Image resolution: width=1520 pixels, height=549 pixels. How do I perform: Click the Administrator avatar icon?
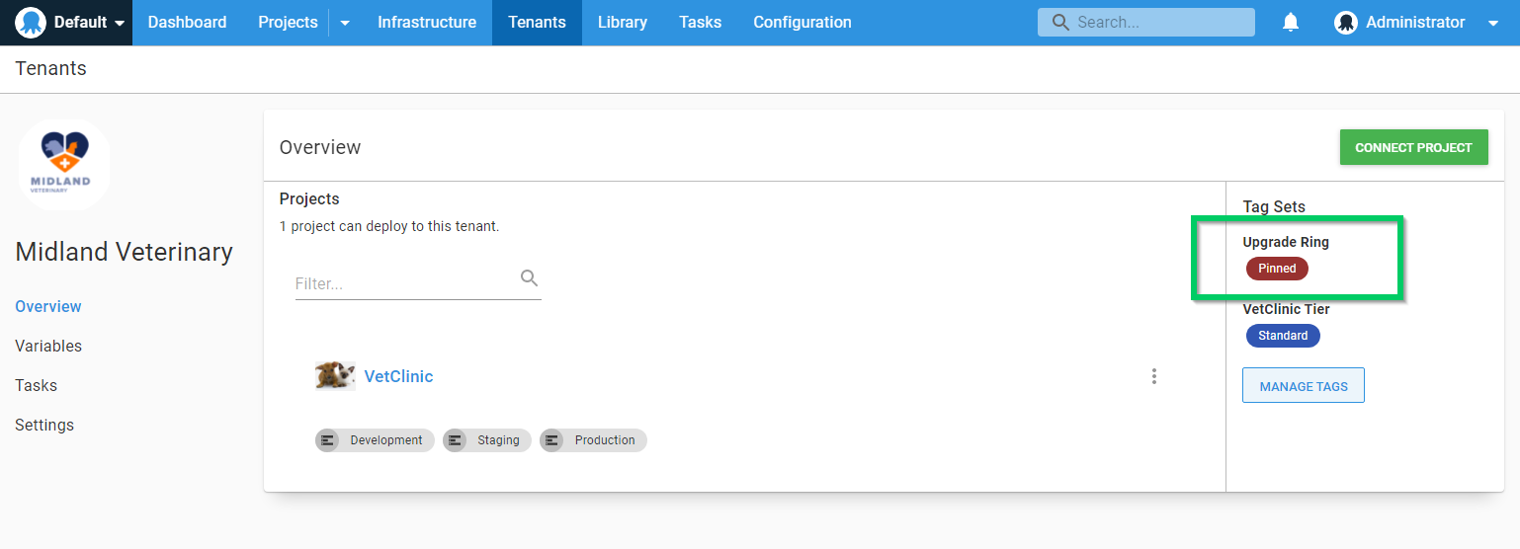click(1345, 23)
